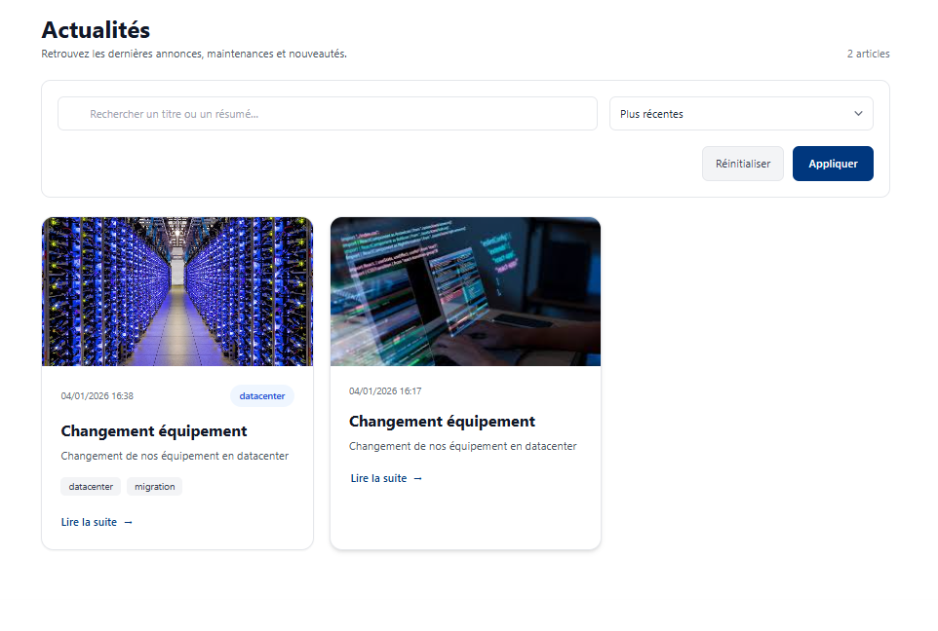Click the "2 articles" count label
Viewport: 938px width, 631px height.
coord(867,55)
